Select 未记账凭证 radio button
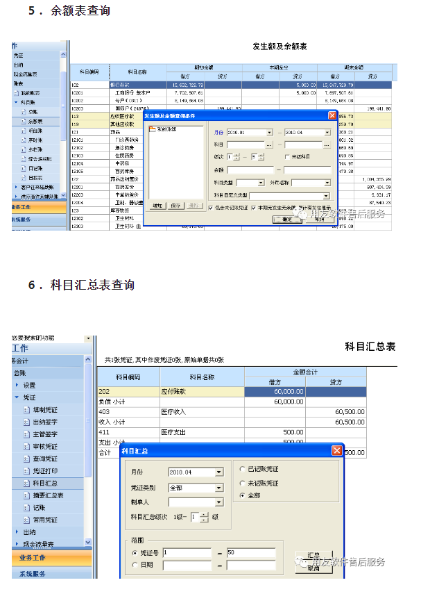 (242, 483)
